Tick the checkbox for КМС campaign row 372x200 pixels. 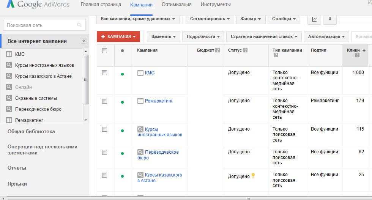coord(105,73)
